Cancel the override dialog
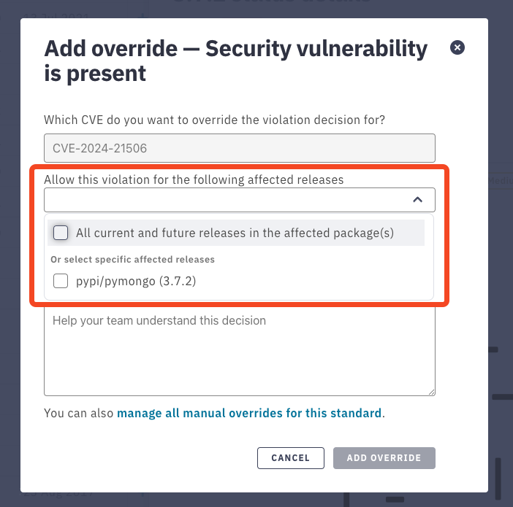This screenshot has height=507, width=513. 291,458
